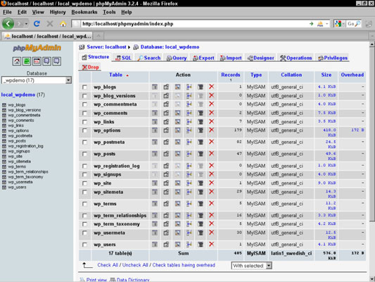
Task: Click the Structure icon for wp_term_relationships
Action: point(166,216)
